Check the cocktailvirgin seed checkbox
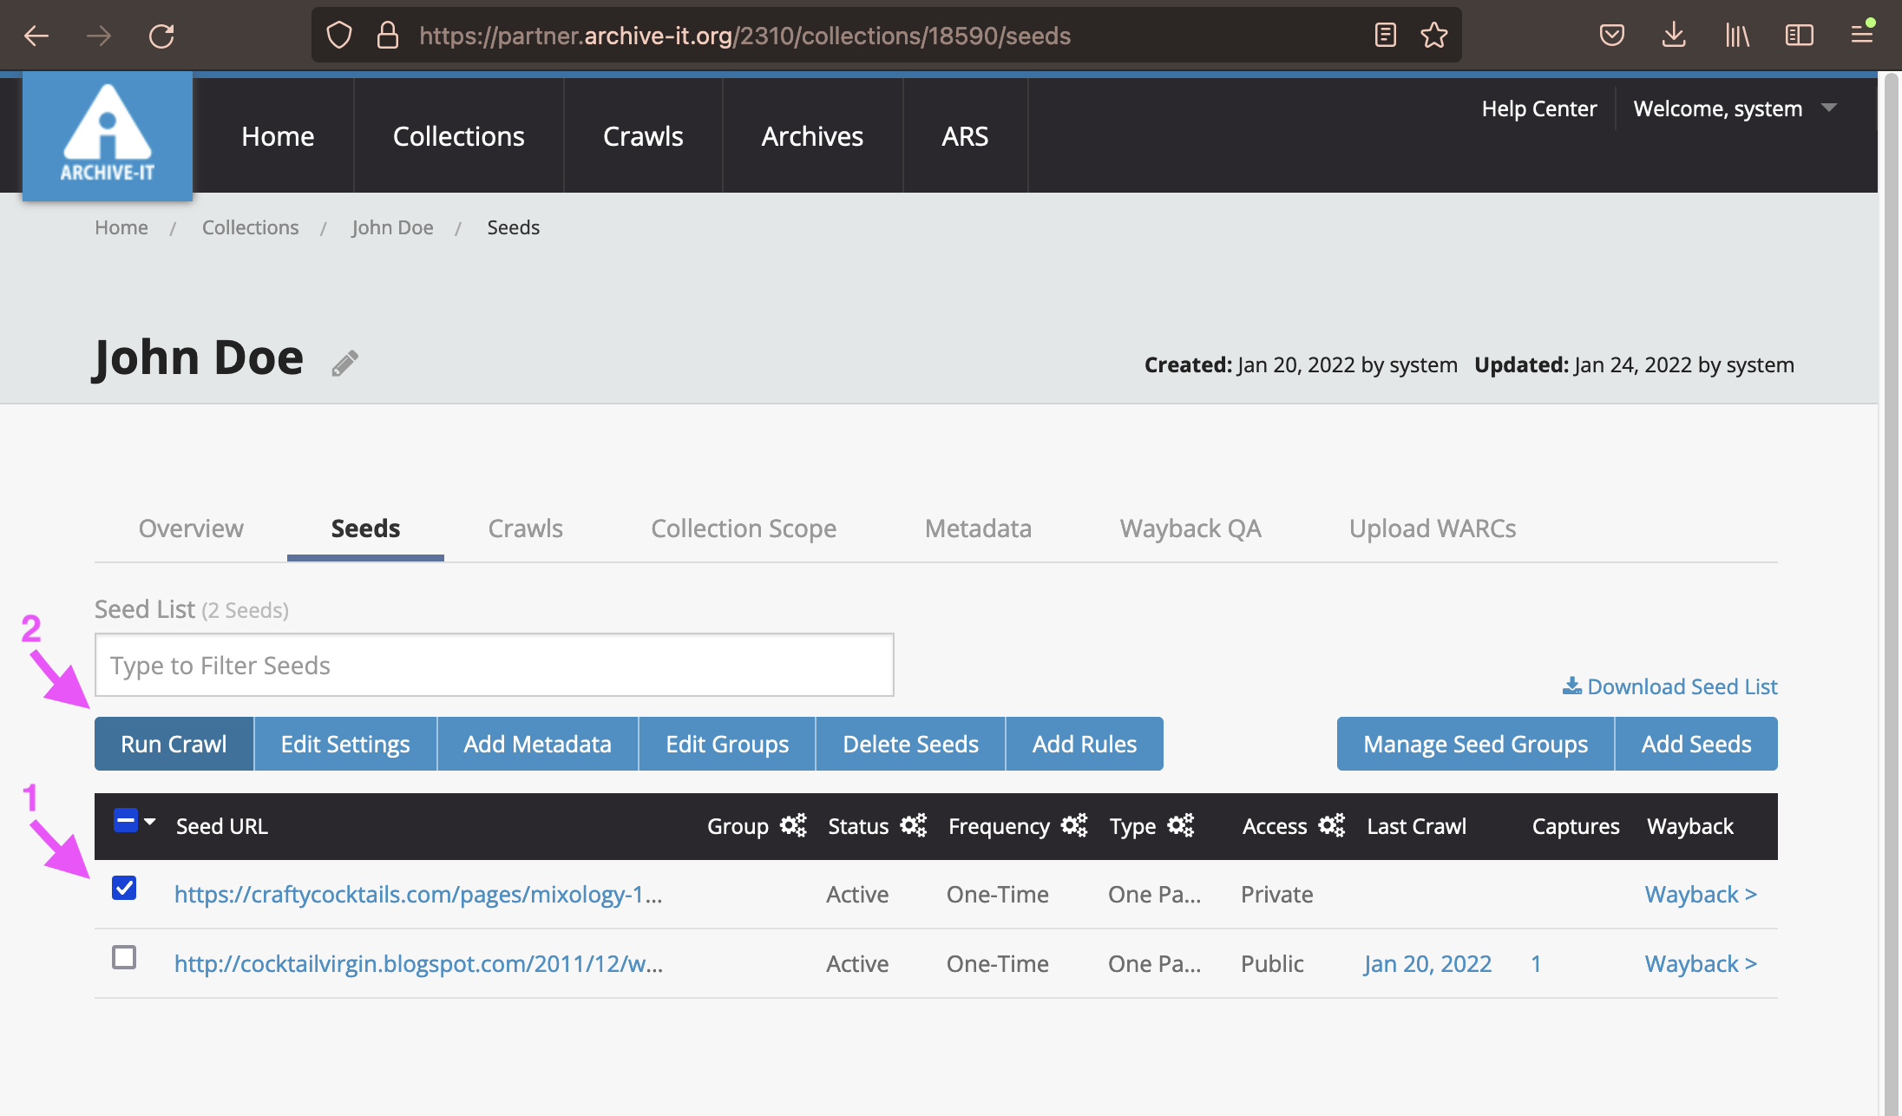 124,957
